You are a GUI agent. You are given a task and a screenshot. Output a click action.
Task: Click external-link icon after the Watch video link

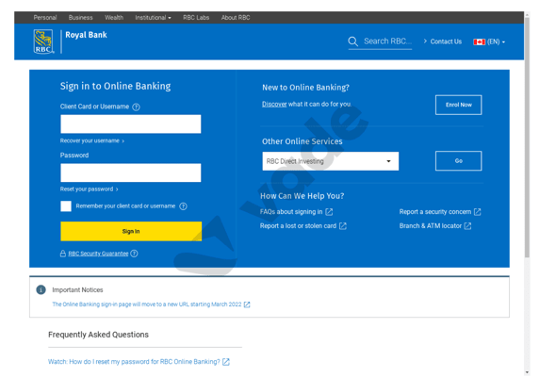[x=226, y=362]
